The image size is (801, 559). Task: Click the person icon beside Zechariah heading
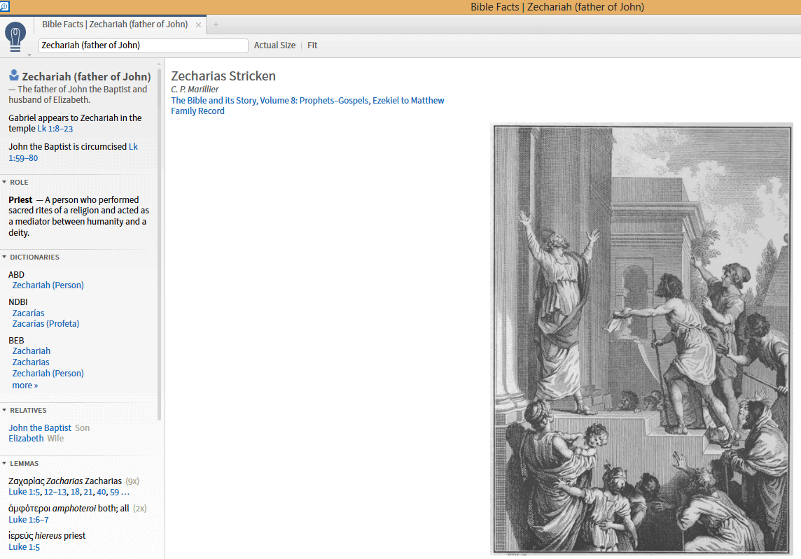[x=14, y=76]
